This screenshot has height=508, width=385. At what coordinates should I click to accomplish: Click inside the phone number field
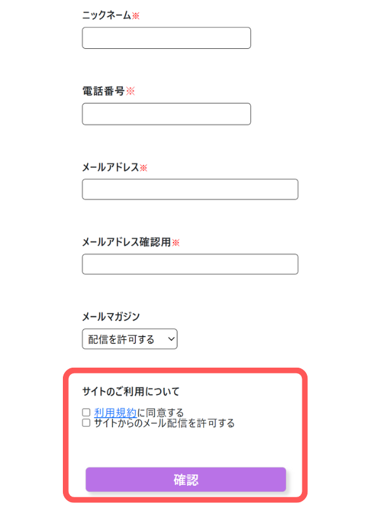point(166,114)
